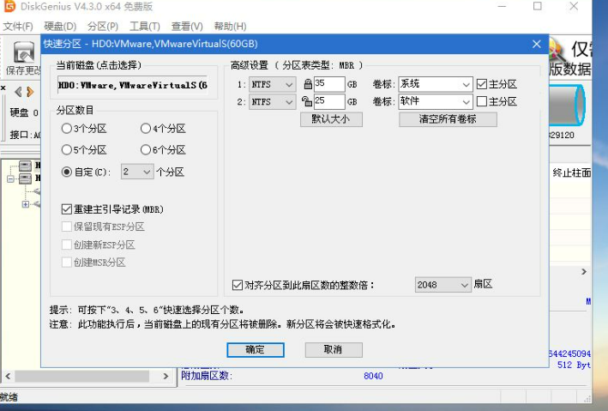The height and width of the screenshot is (411, 608).
Task: Click the 终止柱面 column header
Action: pos(572,172)
